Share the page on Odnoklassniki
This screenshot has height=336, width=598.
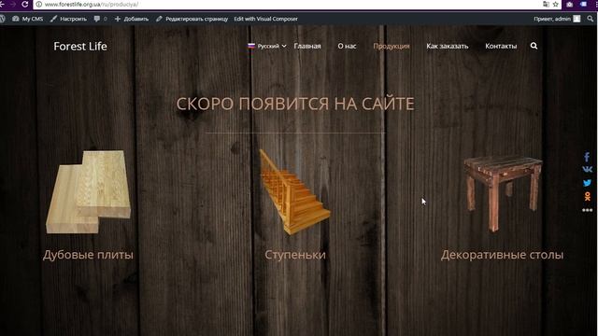587,196
